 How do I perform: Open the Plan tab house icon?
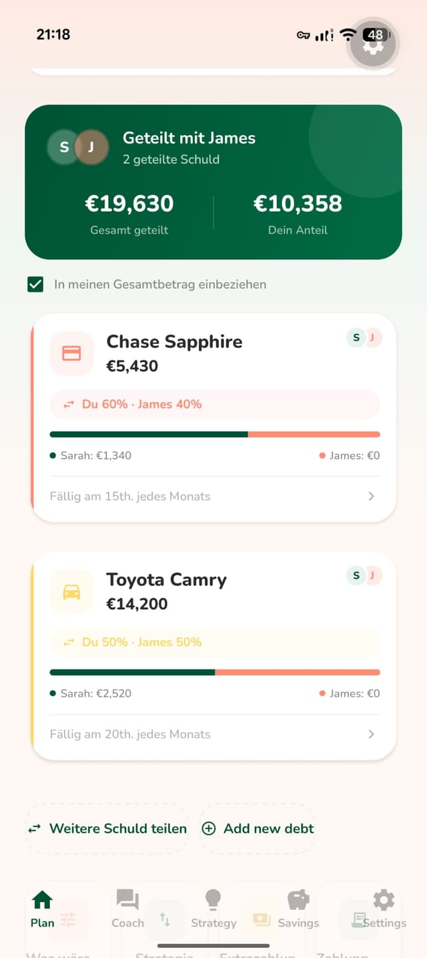pos(41,899)
